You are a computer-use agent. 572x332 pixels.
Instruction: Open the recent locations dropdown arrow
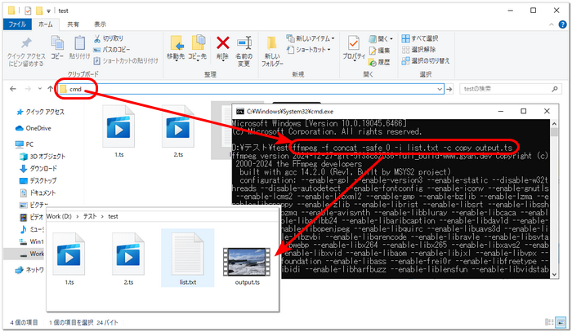tap(40, 89)
